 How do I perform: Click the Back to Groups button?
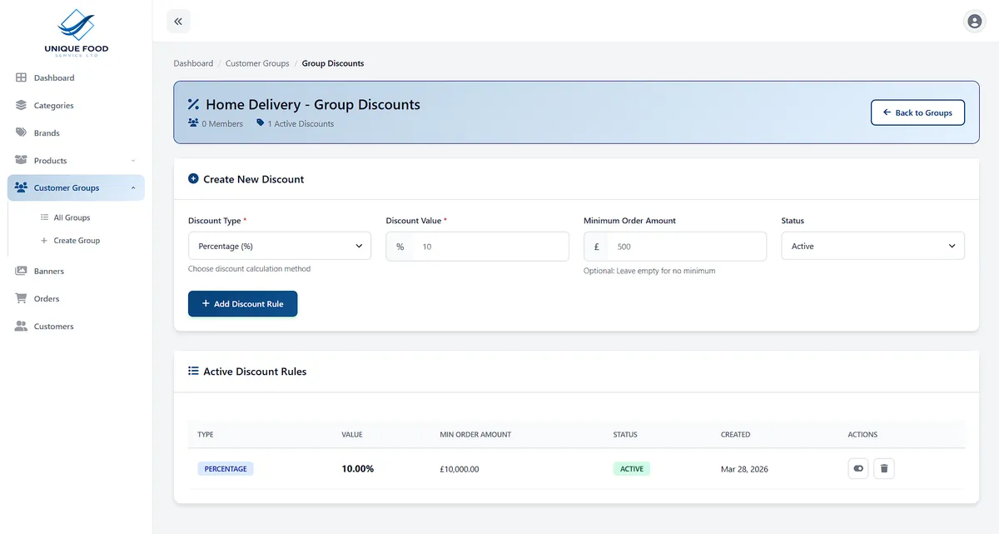pyautogui.click(x=917, y=112)
